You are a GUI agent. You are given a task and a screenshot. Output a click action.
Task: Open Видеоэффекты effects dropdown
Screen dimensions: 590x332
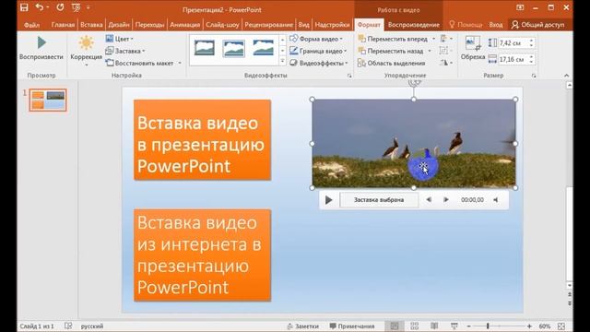319,64
